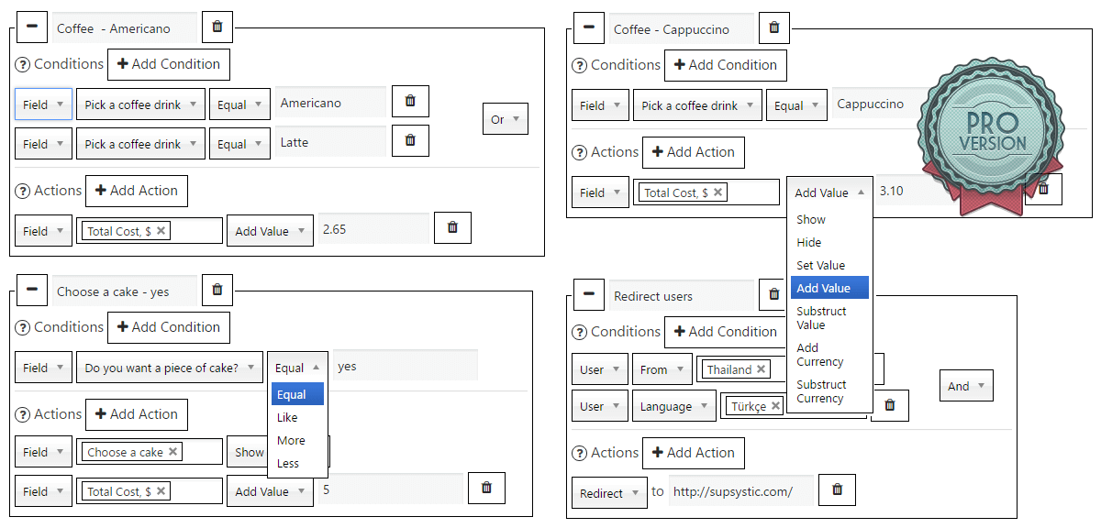
Task: Choose the Like operator in the open list
Action: (287, 417)
